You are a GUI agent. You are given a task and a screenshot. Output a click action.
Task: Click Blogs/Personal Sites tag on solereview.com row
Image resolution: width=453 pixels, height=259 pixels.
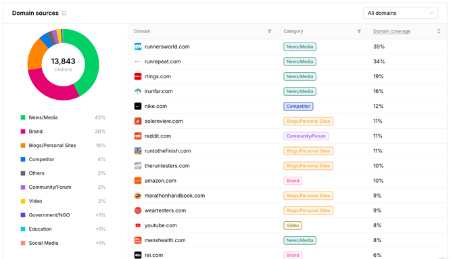pyautogui.click(x=308, y=121)
